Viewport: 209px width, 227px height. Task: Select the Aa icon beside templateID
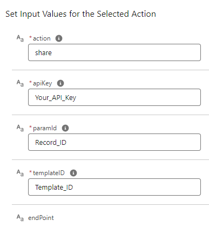pos(20,173)
